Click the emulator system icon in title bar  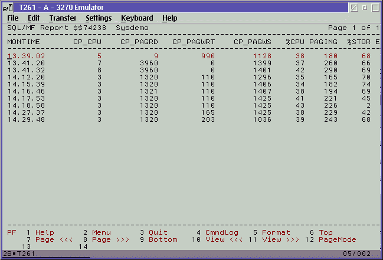[x=8, y=8]
